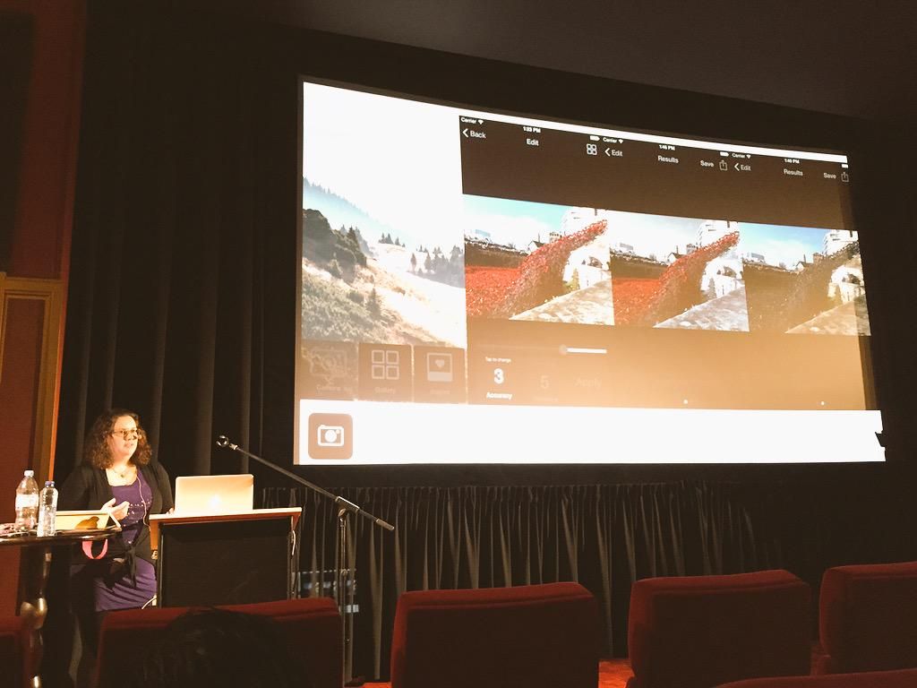This screenshot has height=688, width=917.
Task: Tap the page indicator dot below middle results
Action: [x=686, y=402]
